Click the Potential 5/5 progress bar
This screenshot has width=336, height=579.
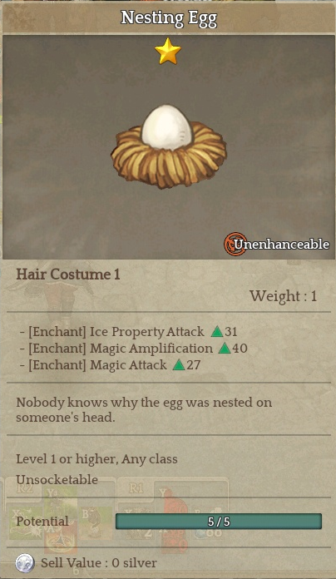(x=219, y=522)
